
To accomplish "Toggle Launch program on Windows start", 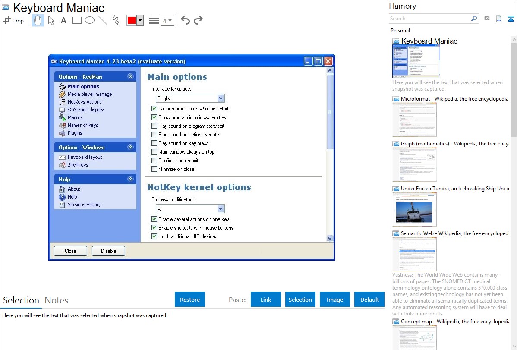I will pos(154,108).
